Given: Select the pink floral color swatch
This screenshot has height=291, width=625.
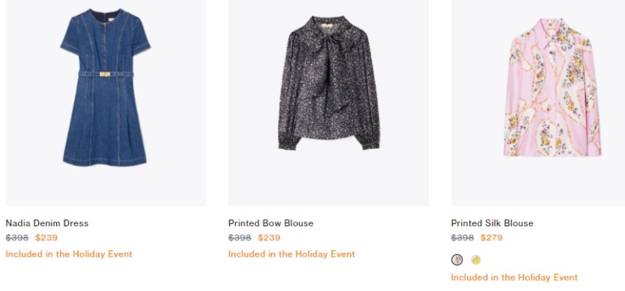Looking at the screenshot, I should [457, 260].
